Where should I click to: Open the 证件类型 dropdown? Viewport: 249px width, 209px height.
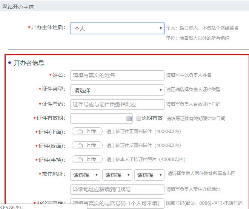coord(117,90)
